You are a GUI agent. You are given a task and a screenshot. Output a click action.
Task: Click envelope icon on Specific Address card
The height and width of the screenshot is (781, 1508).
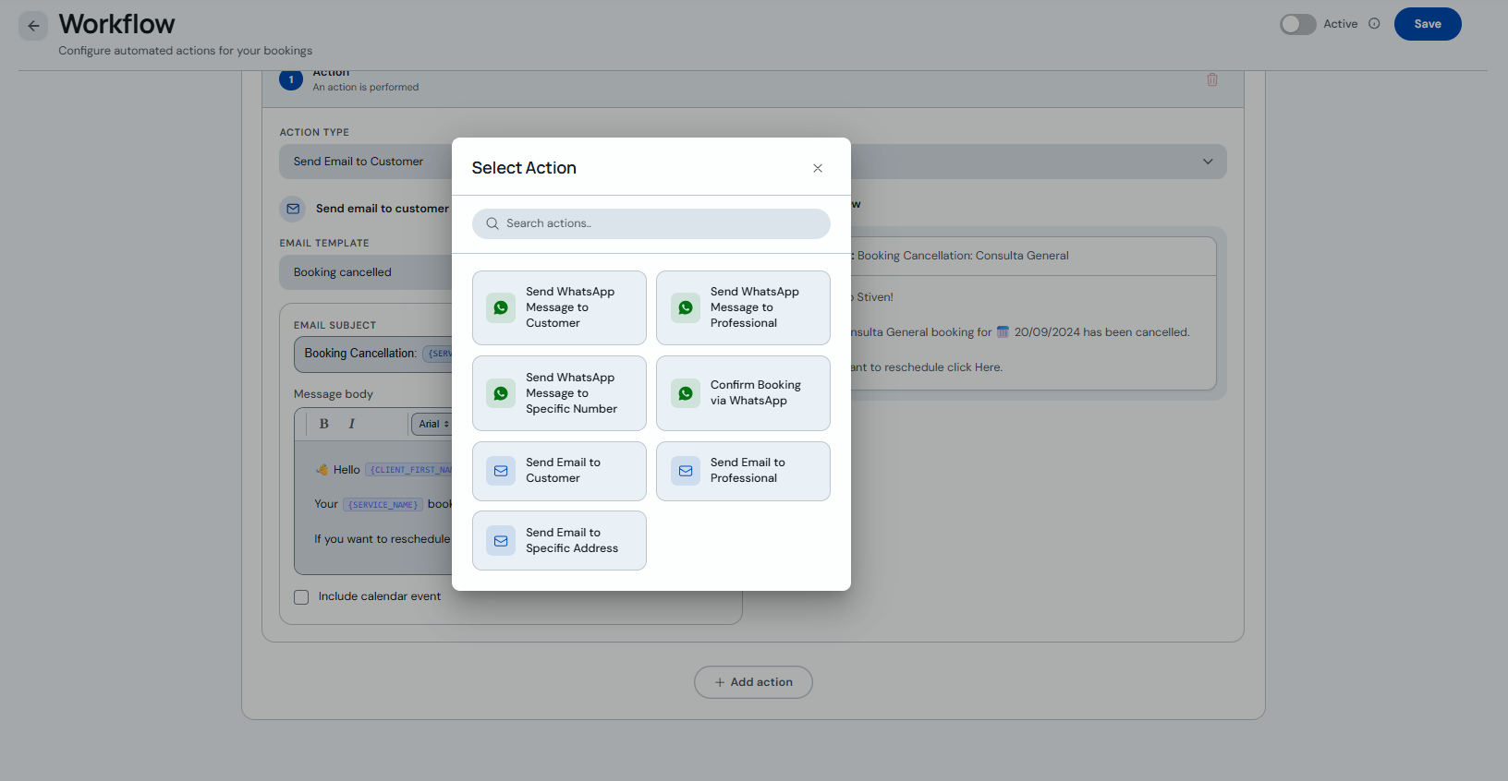coord(501,541)
